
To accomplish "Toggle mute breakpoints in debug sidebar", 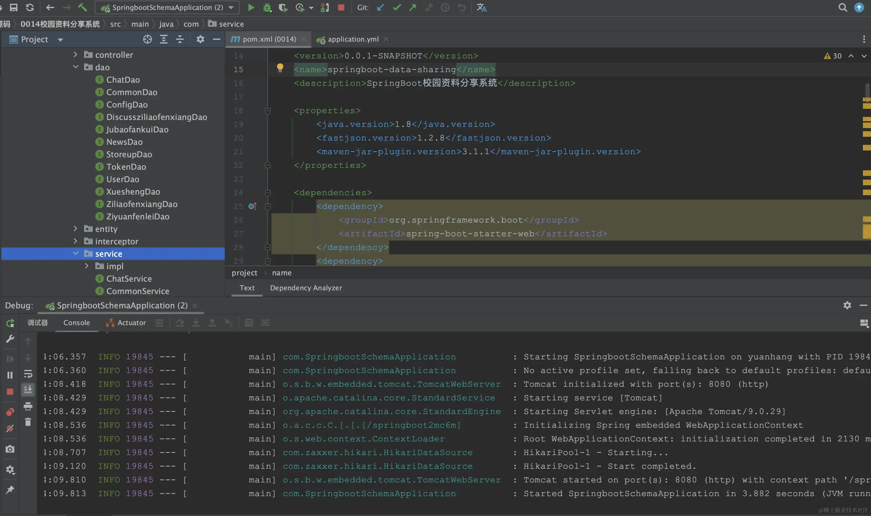I will coord(10,428).
